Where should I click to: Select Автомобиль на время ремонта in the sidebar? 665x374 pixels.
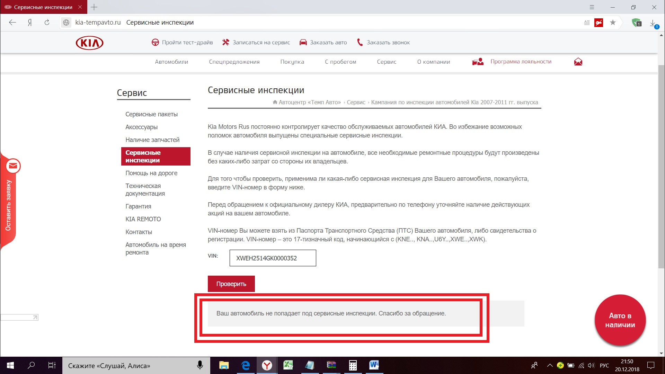[156, 249]
